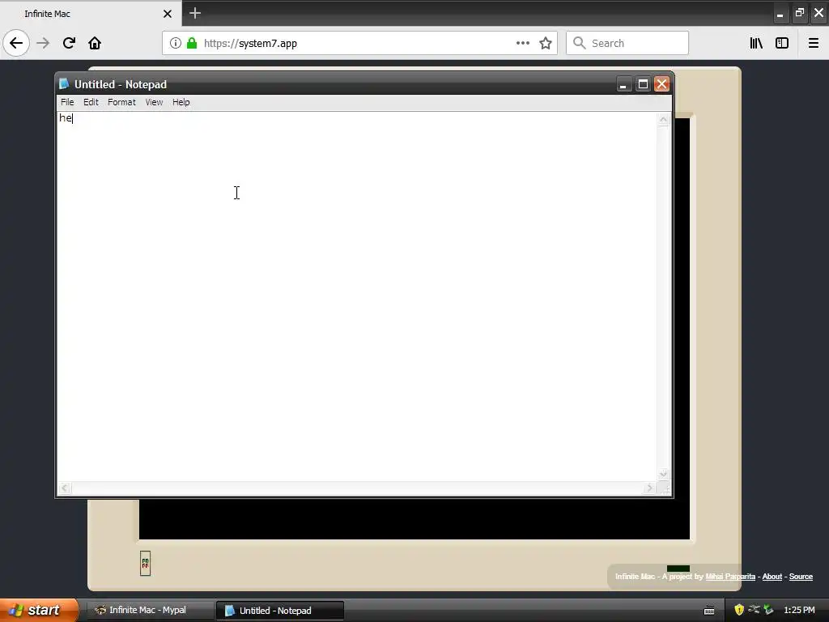Open the Format menu in Notepad
829x622 pixels.
(x=121, y=102)
